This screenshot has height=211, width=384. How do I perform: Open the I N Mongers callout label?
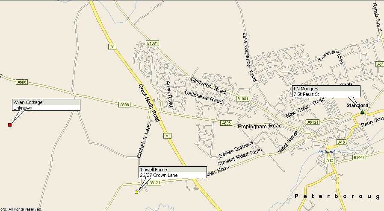[326, 91]
